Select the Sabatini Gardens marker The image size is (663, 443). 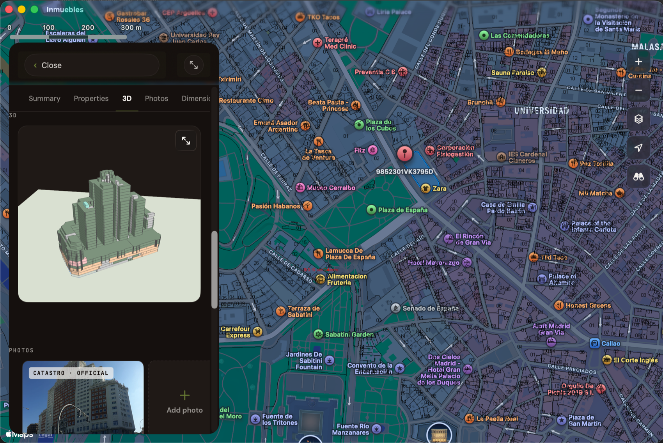(x=319, y=334)
